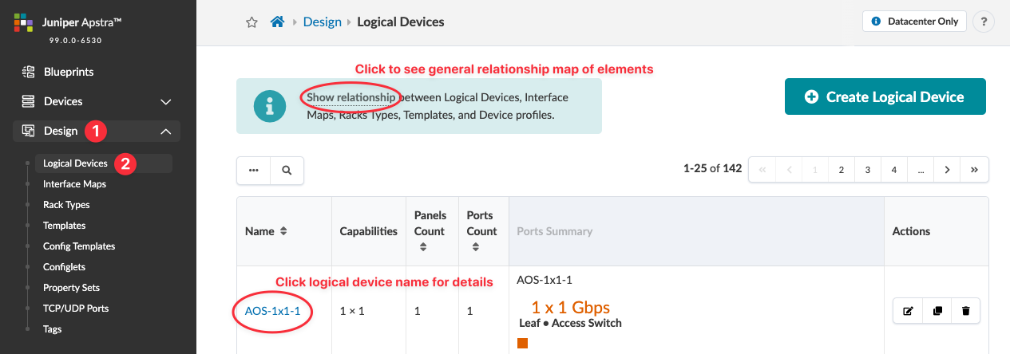Edit the AOS-1x1-1 logical device
Screen dimensions: 1010x354
coord(908,311)
